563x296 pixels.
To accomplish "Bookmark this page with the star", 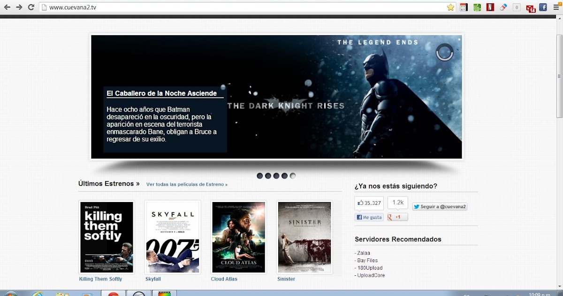I will (x=450, y=8).
